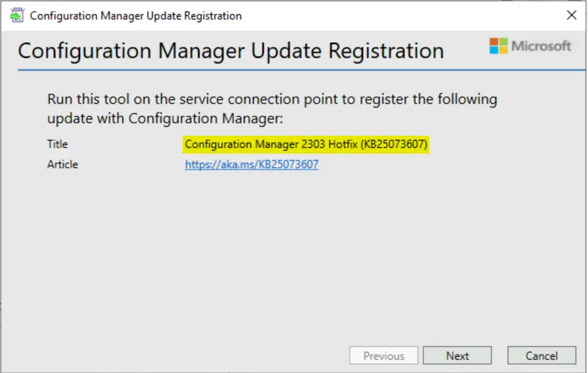Click the Next button
Viewport: 588px width, 373px height.
457,355
